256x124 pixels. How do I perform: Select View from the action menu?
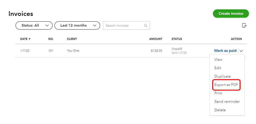click(x=218, y=60)
